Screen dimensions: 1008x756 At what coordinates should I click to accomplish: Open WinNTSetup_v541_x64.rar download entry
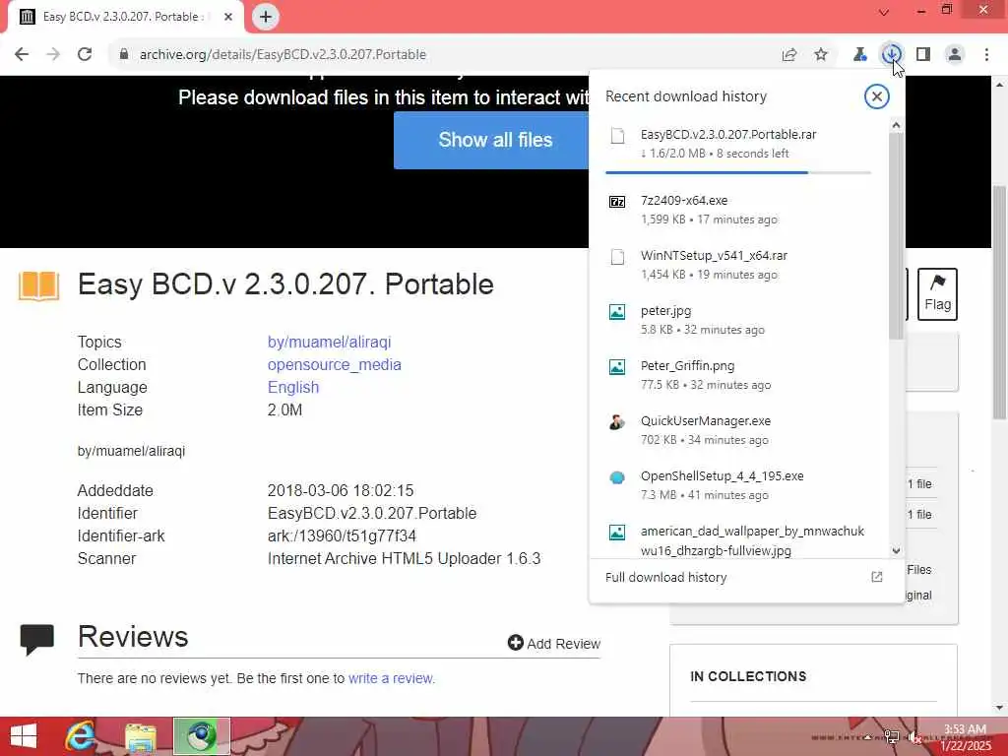click(x=738, y=265)
